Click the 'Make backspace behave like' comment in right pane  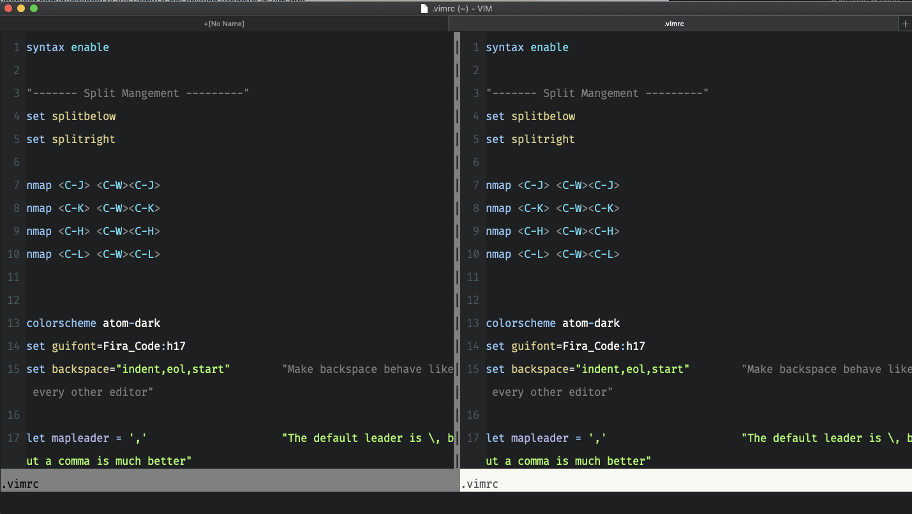(826, 369)
